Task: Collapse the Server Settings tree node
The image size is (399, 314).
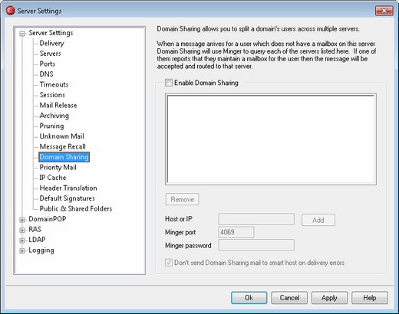Action: point(22,34)
